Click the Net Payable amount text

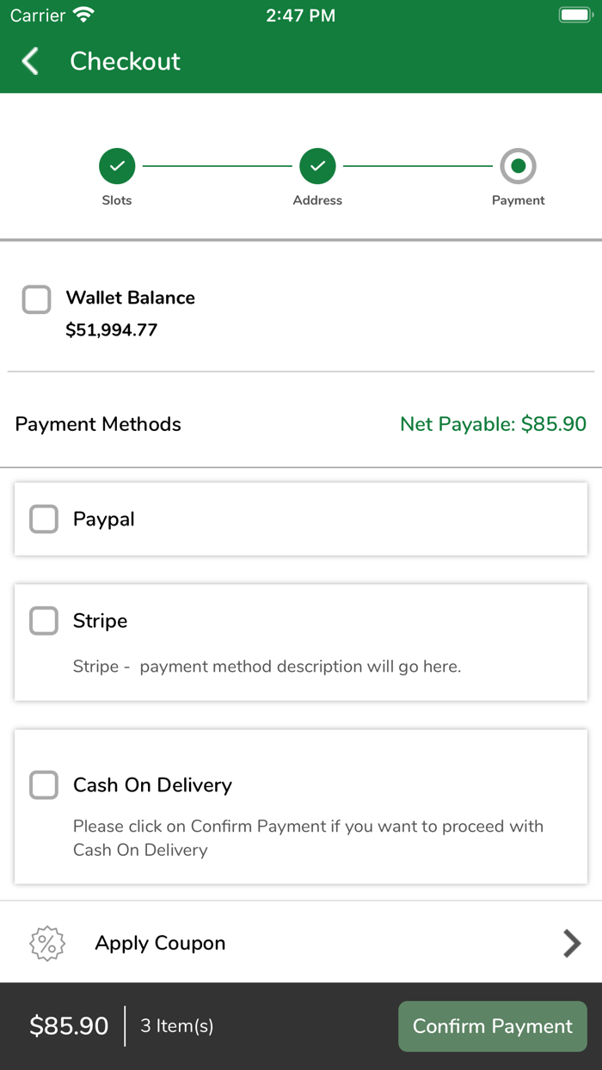click(493, 424)
